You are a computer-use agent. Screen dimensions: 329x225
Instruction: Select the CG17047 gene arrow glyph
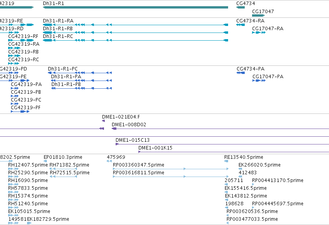click(x=259, y=15)
